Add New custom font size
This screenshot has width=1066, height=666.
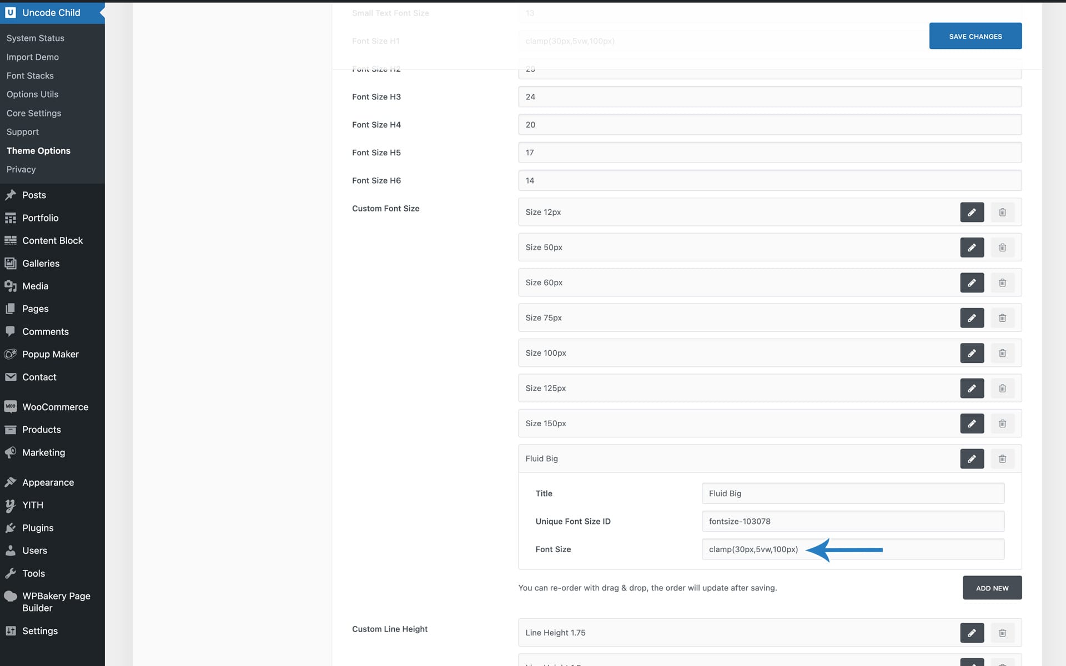992,588
